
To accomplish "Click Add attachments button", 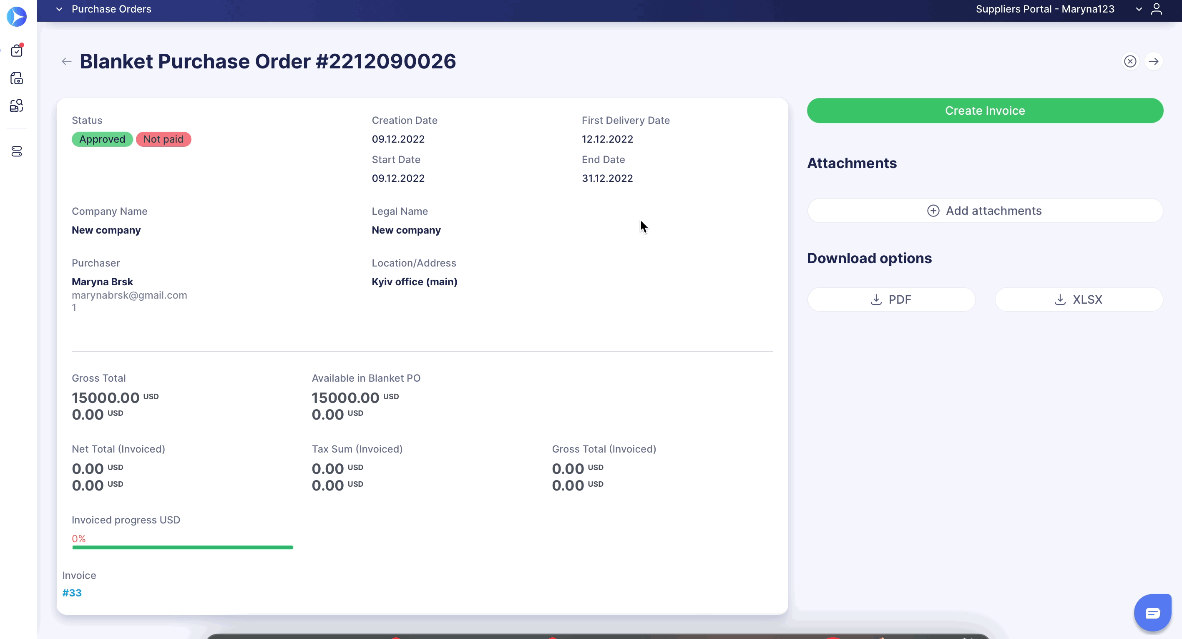I will pyautogui.click(x=985, y=211).
